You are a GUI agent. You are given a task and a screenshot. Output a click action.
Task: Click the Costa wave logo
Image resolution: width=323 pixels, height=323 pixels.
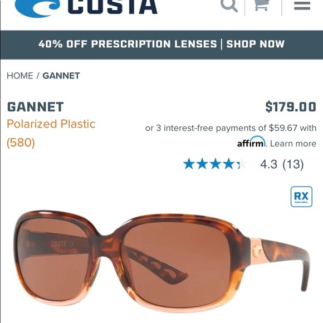(37, 8)
